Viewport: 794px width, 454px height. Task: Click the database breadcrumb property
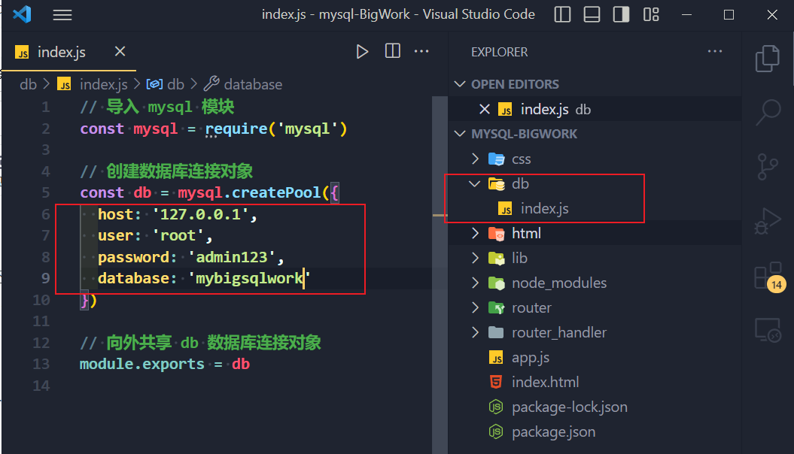(243, 84)
